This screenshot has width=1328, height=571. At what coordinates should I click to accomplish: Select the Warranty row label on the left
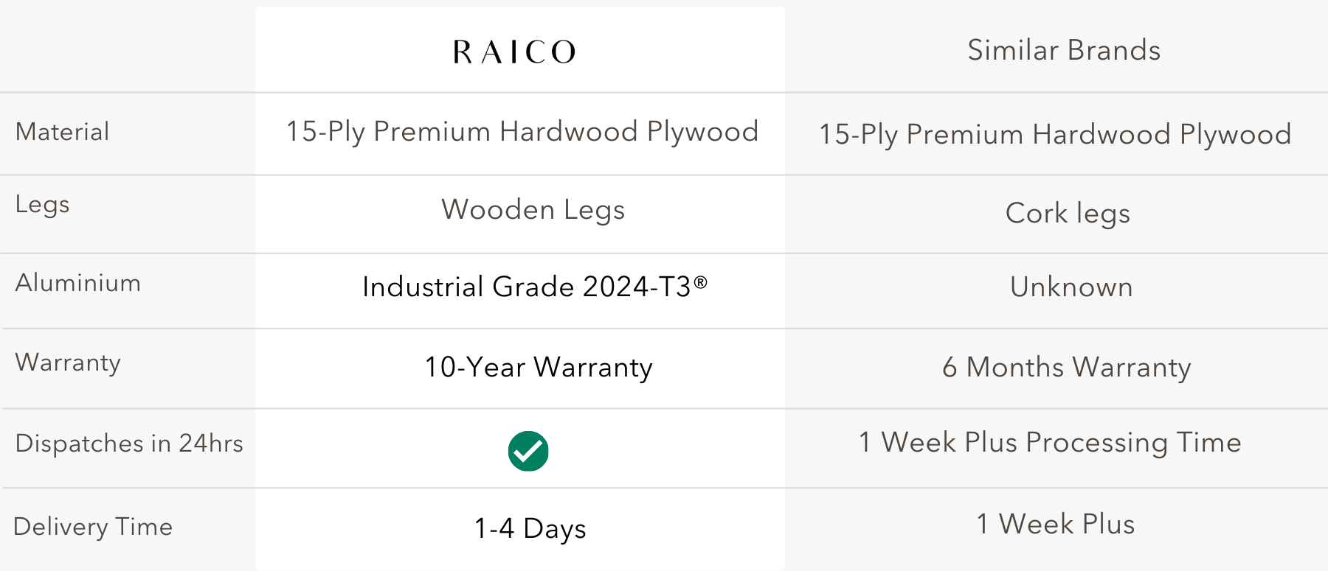point(68,362)
